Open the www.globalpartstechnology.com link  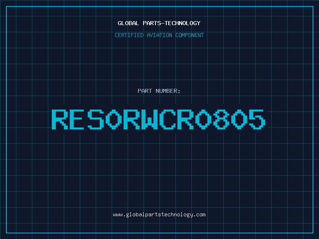click(159, 215)
